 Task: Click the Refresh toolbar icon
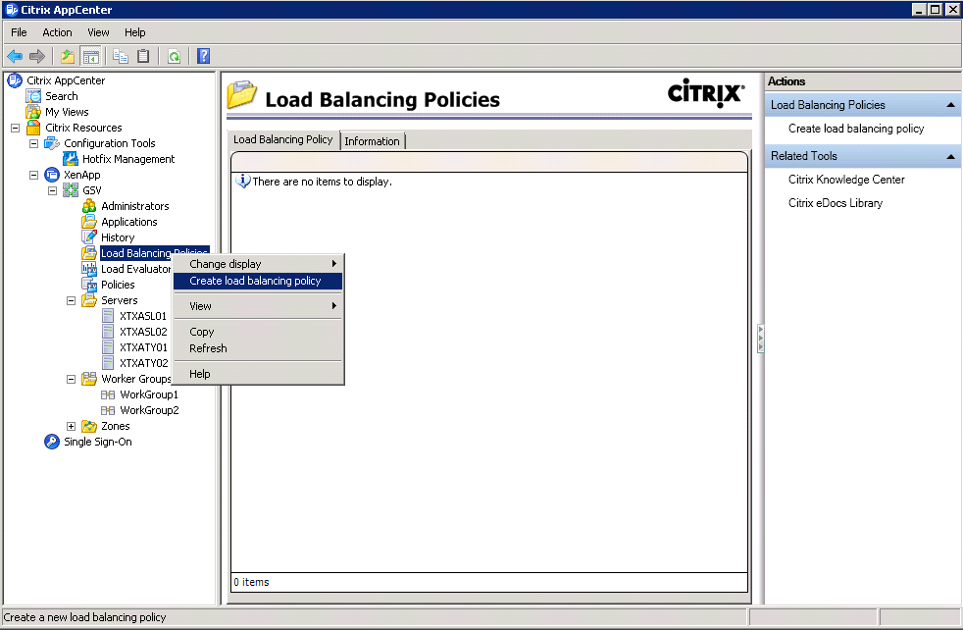click(174, 57)
